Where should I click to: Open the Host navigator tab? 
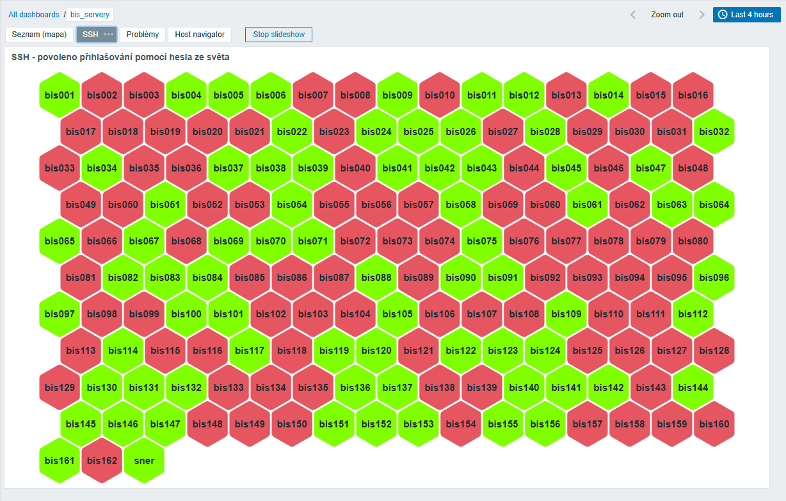[x=200, y=35]
